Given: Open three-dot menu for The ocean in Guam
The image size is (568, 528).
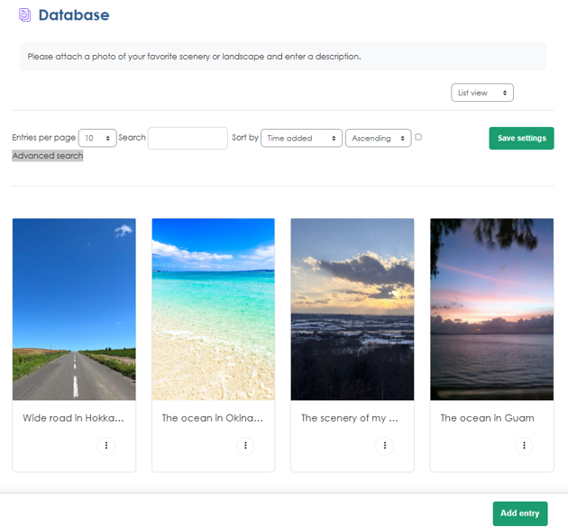Looking at the screenshot, I should [524, 445].
